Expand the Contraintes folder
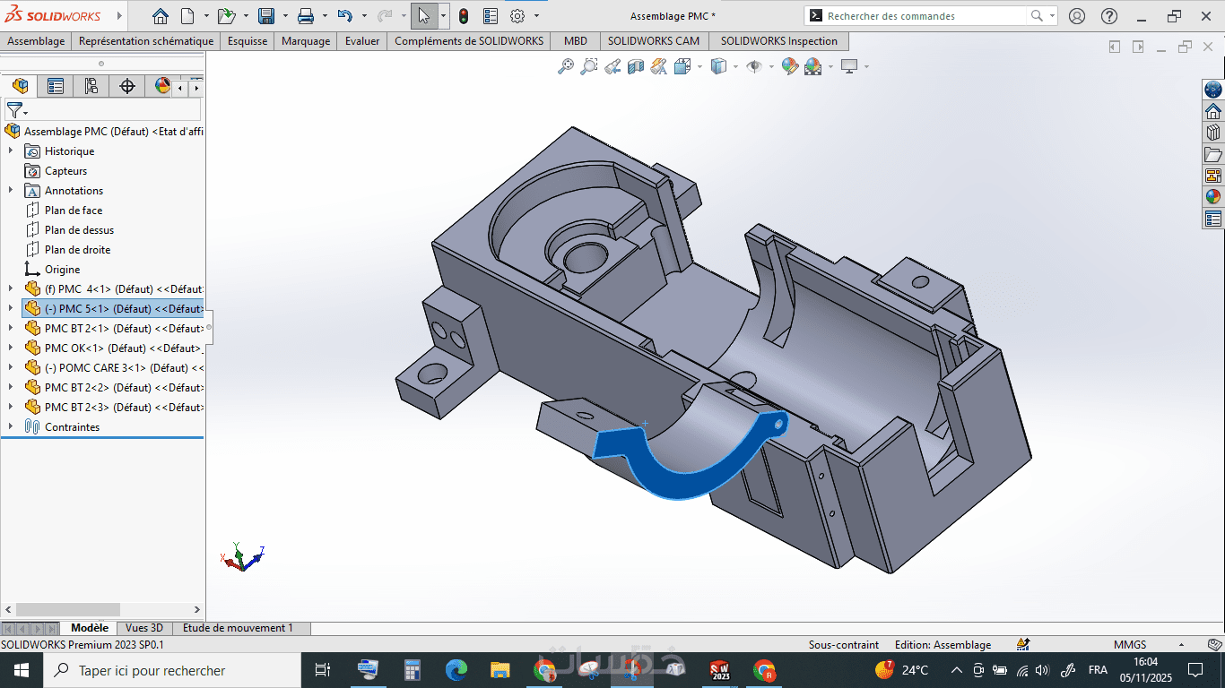This screenshot has width=1225, height=688. click(11, 427)
